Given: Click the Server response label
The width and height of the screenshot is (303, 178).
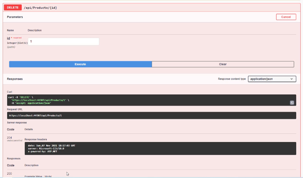Looking at the screenshot, I should (x=17, y=123).
